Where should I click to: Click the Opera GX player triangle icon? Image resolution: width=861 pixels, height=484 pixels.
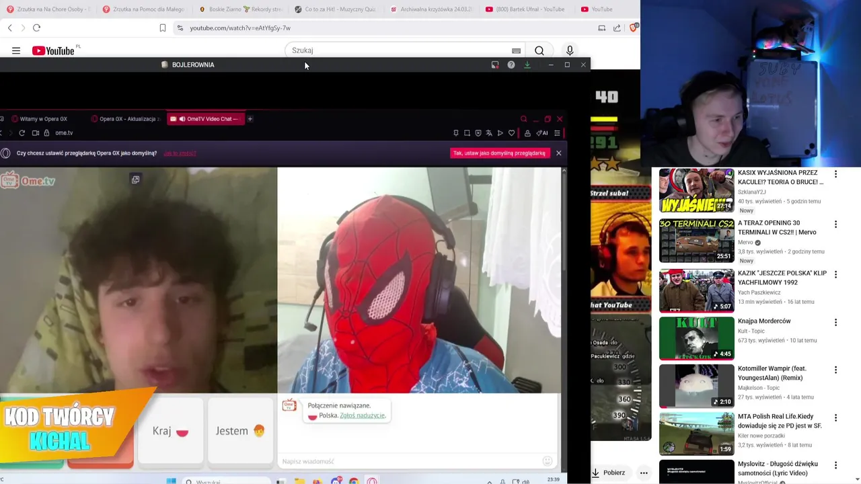tap(500, 133)
